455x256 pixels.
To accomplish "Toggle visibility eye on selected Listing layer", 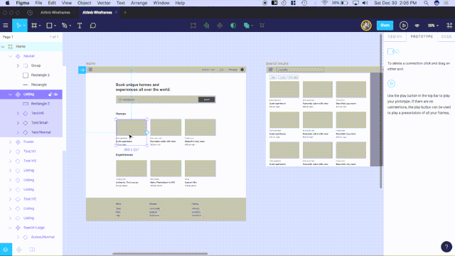I will click(x=56, y=95).
